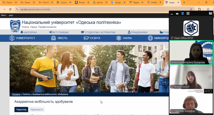Click the Вміст admin toolbar item
The height and width of the screenshot is (115, 214).
[x=4, y=15]
